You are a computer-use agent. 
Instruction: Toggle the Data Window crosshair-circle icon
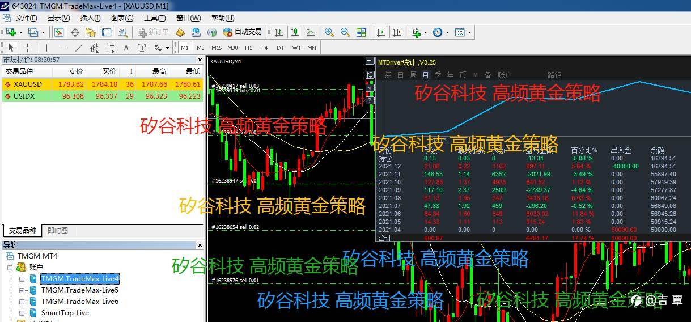tap(75, 32)
